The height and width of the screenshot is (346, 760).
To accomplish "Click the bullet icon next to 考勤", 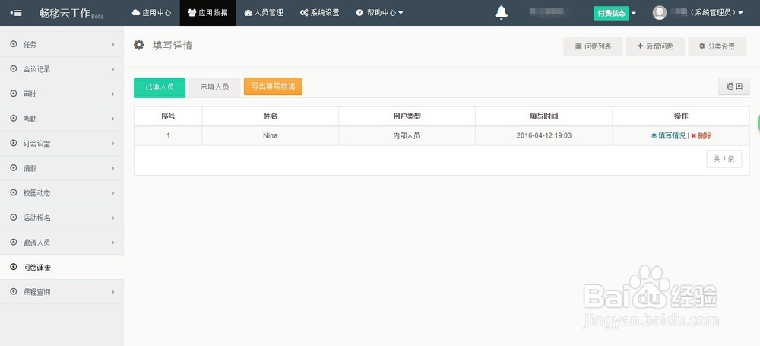I will point(14,119).
